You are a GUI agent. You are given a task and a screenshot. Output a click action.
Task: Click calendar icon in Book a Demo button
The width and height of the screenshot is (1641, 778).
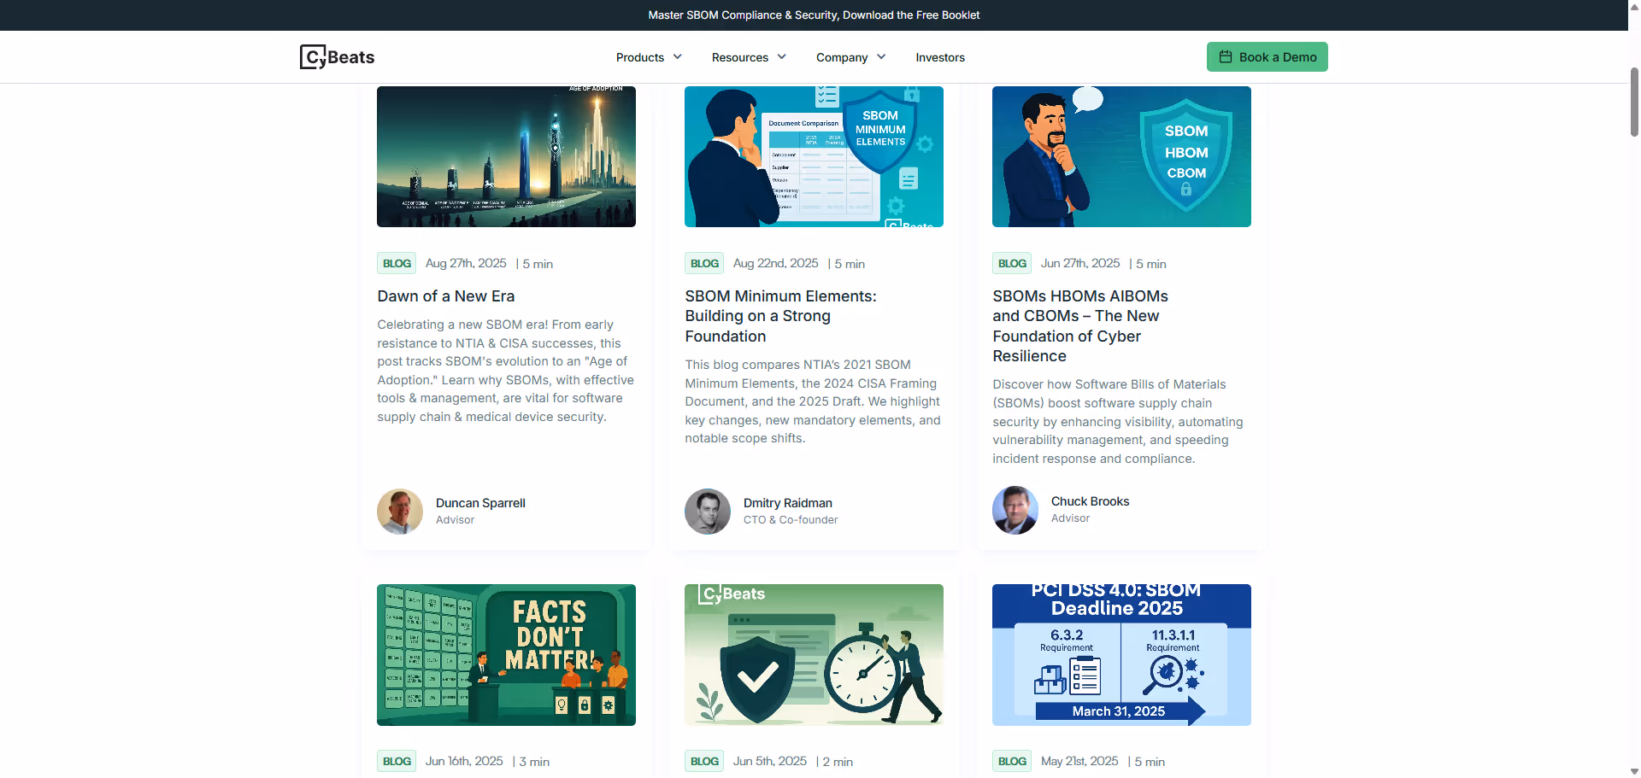[x=1226, y=57]
